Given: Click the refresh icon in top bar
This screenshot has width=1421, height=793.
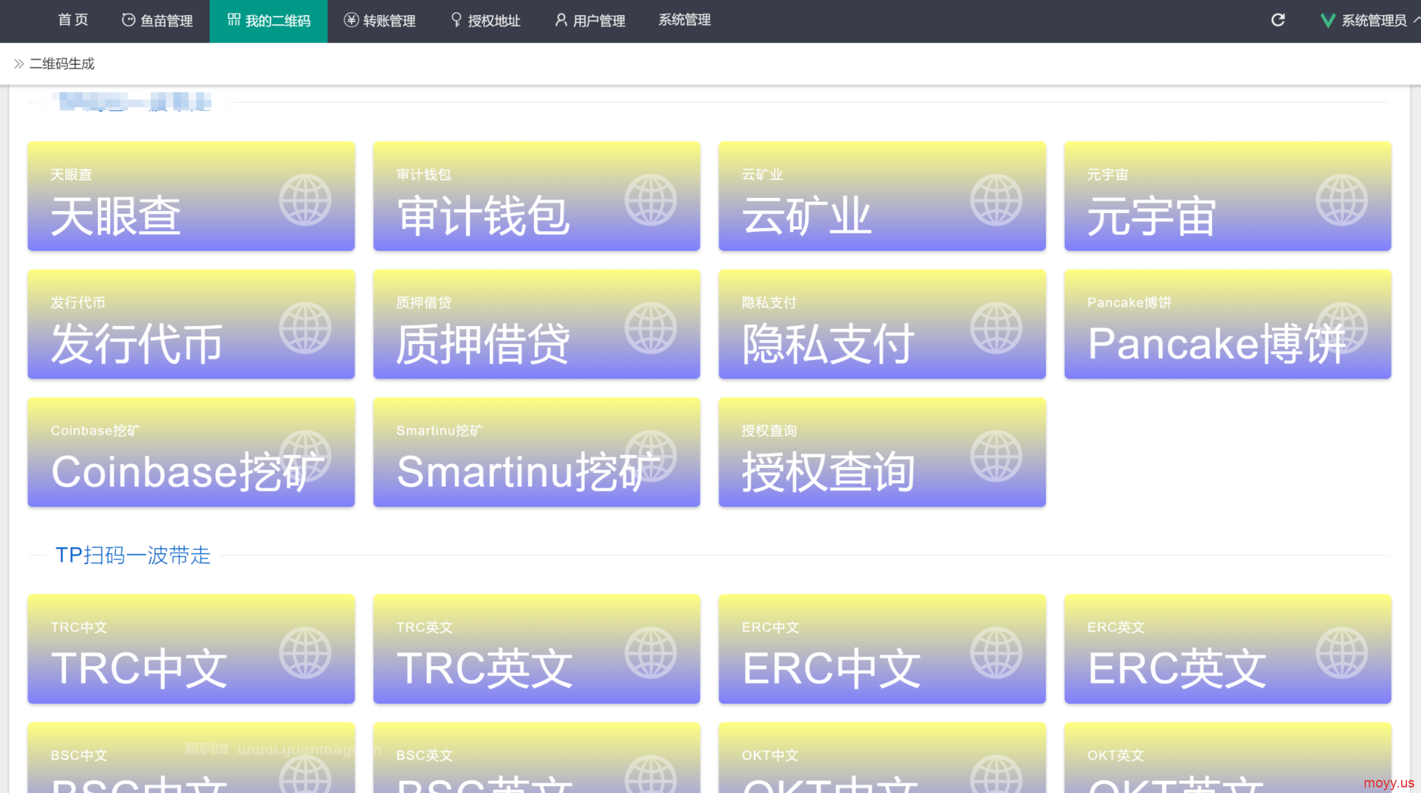Looking at the screenshot, I should [x=1278, y=21].
